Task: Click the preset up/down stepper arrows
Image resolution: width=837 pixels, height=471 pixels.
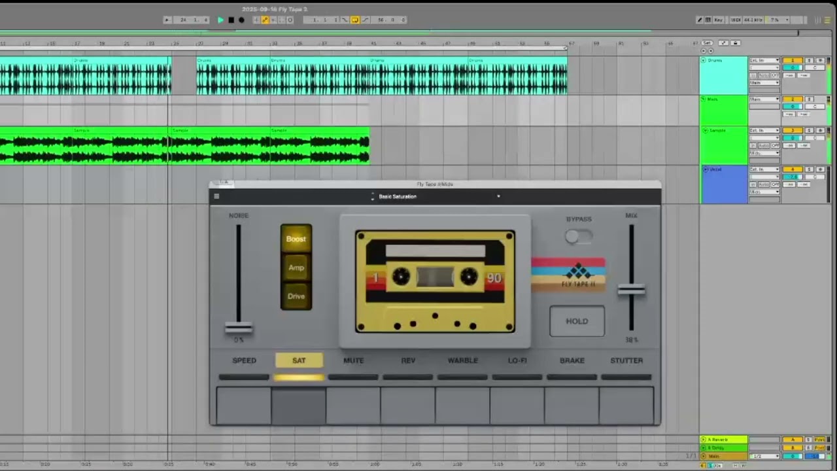Action: (x=373, y=196)
